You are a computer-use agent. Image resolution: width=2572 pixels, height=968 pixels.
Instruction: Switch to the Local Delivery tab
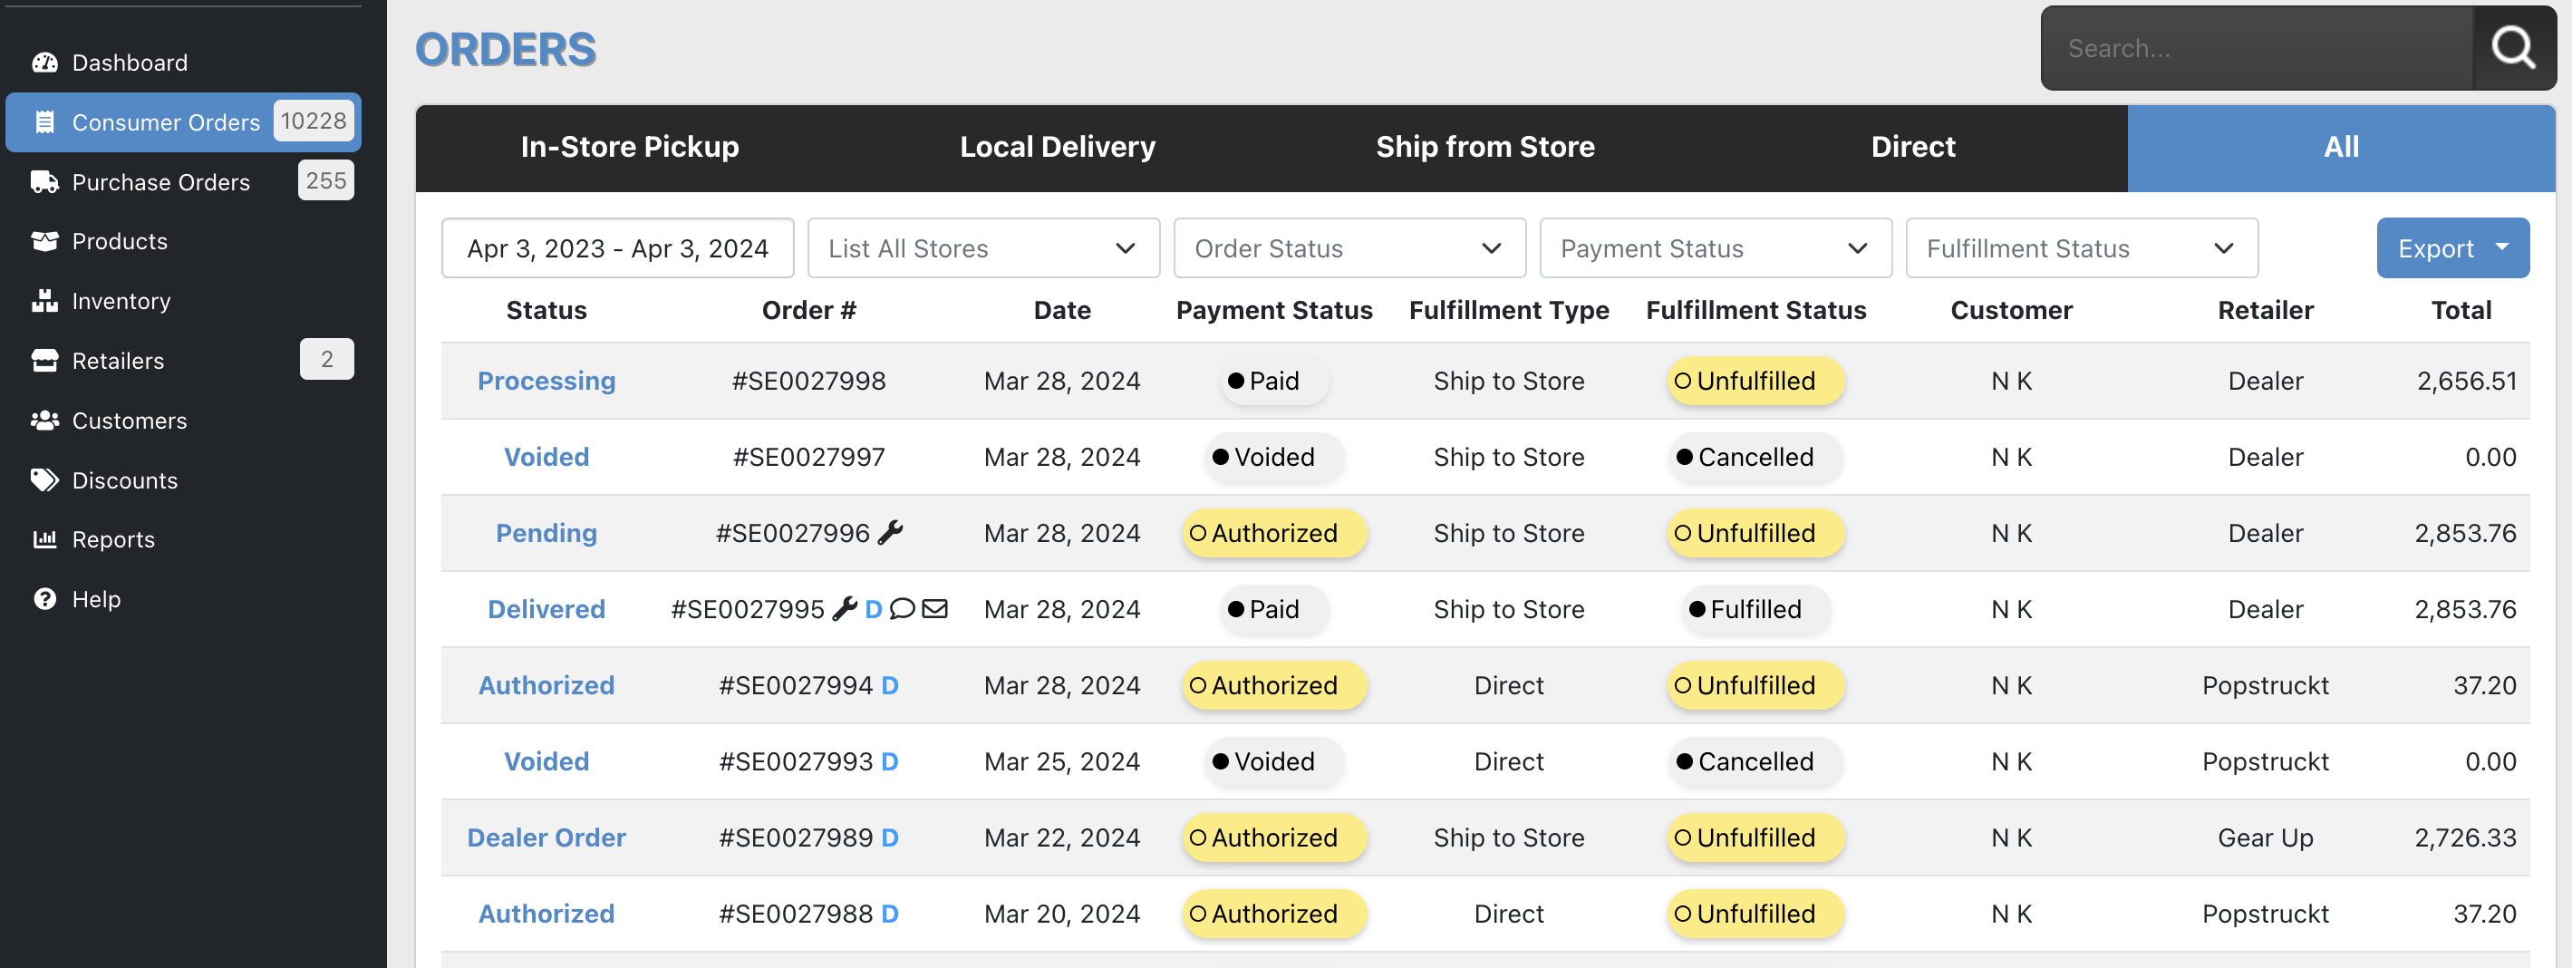1058,147
